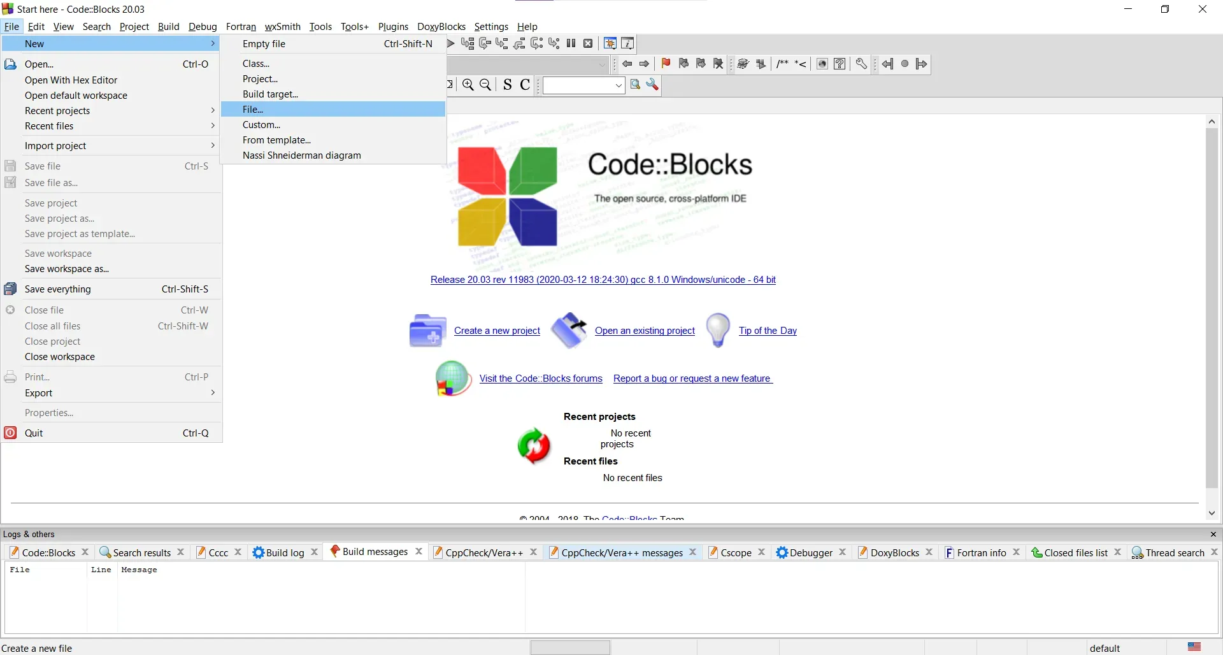Viewport: 1223px width, 655px height.
Task: Run doxywizard from the DoxyBlocks toolbar
Action: click(x=743, y=64)
